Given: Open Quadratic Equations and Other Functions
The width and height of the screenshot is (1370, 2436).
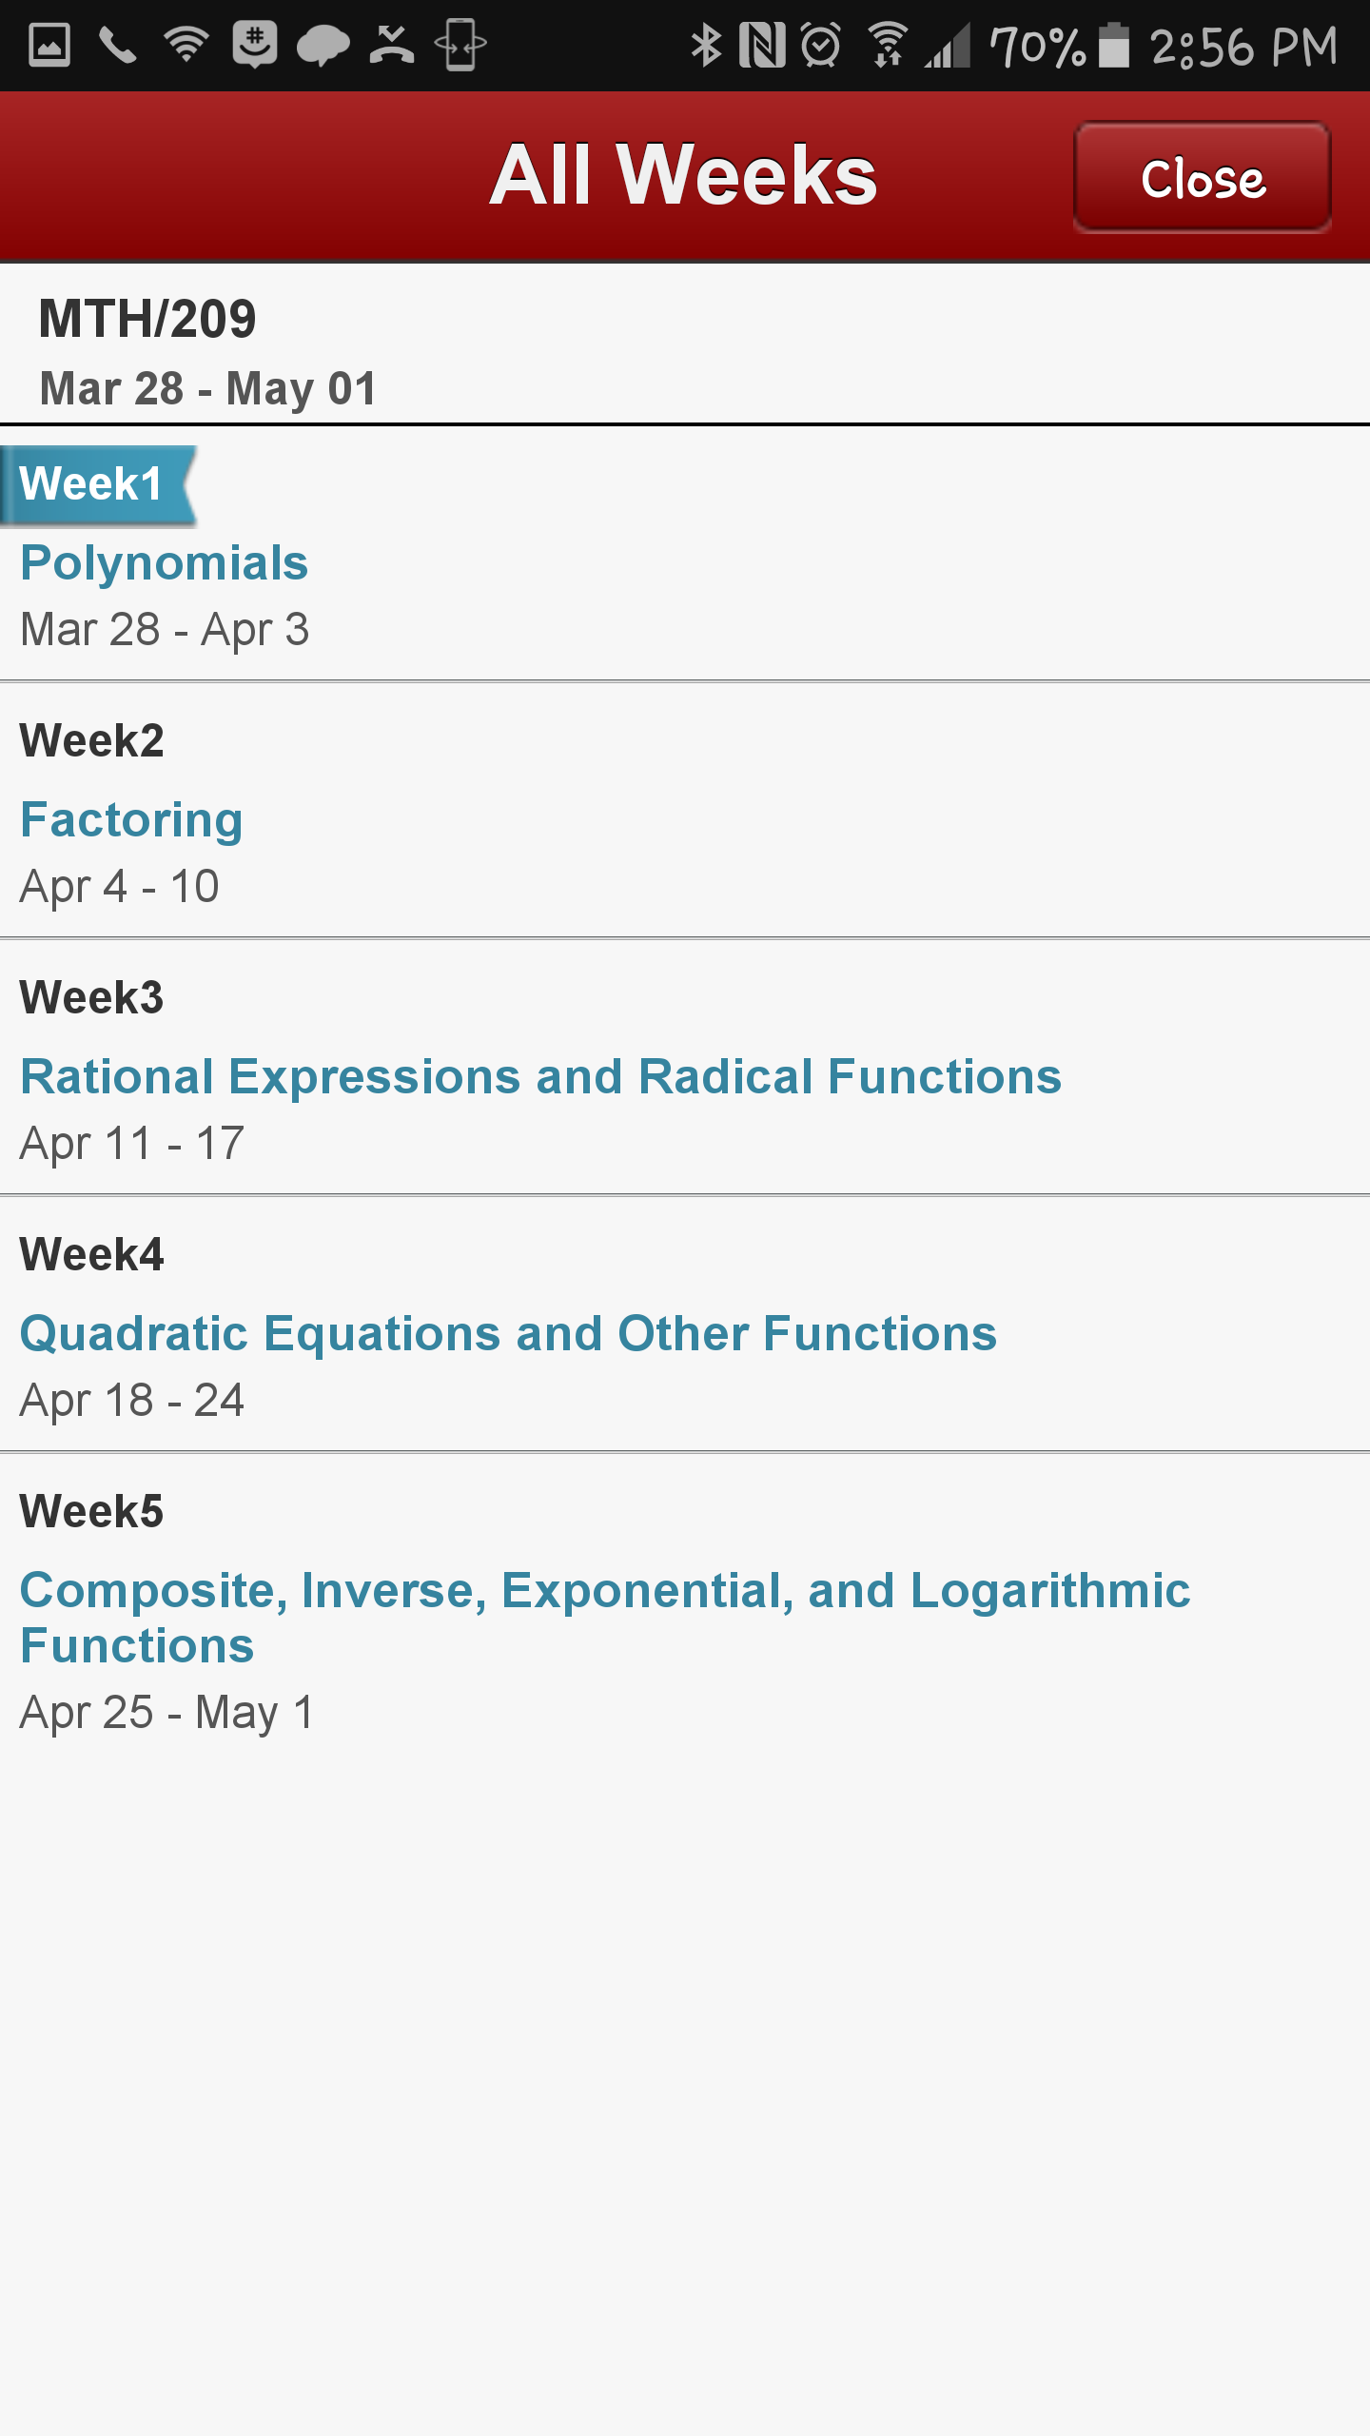Looking at the screenshot, I should tap(508, 1333).
